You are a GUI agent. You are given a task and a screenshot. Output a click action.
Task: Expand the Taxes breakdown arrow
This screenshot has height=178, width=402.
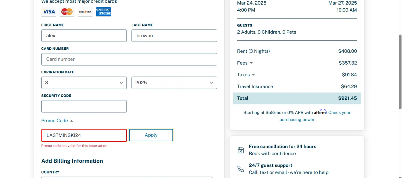coord(253,75)
